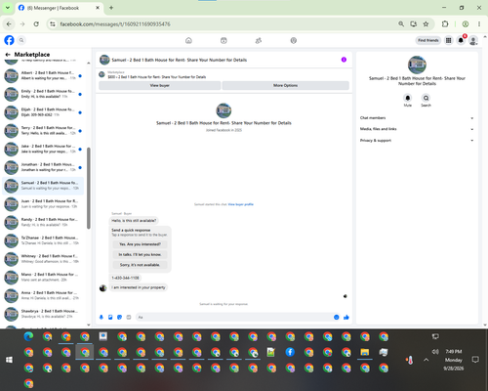Screen dimensions: 488x391
Task: Click the listing thumbnail above the conversation
Action: click(x=102, y=74)
